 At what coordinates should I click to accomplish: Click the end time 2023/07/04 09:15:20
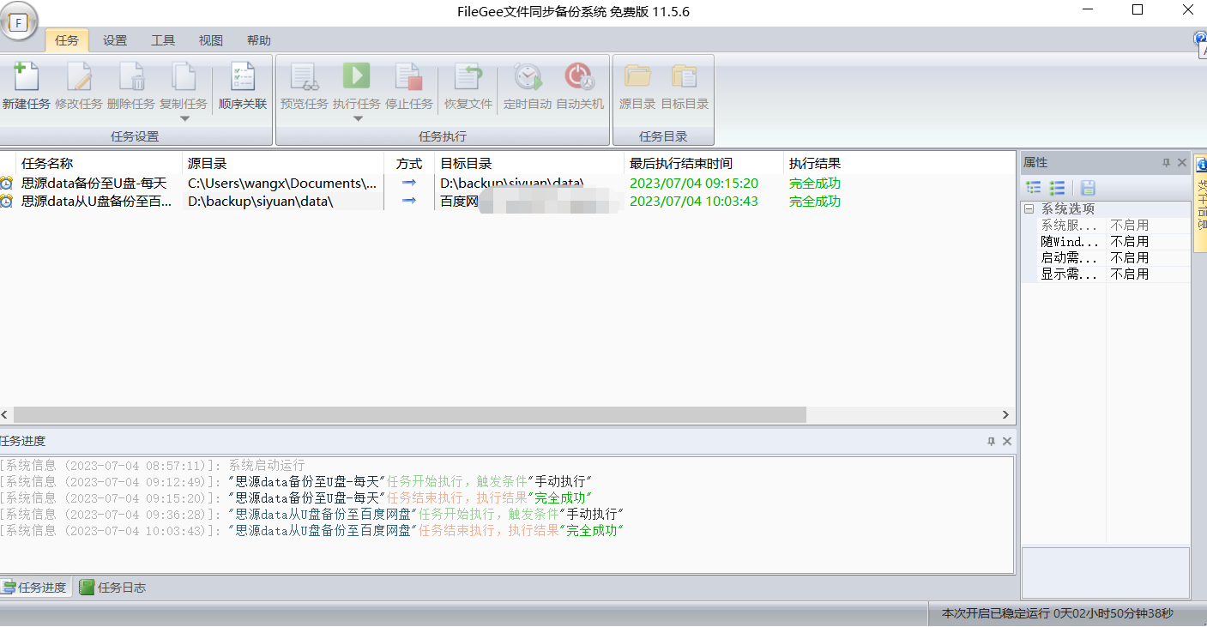pos(694,184)
